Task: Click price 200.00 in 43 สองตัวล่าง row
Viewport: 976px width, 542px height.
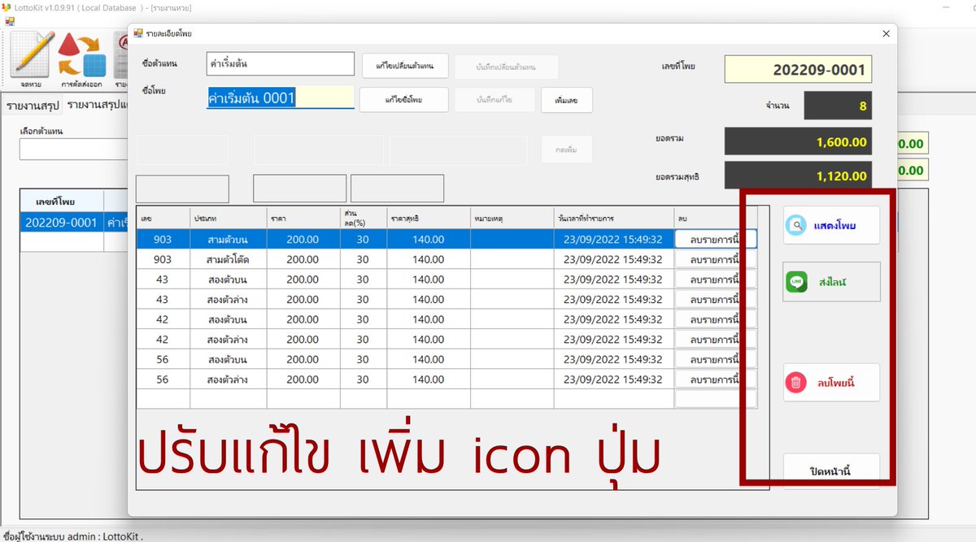Action: [303, 300]
